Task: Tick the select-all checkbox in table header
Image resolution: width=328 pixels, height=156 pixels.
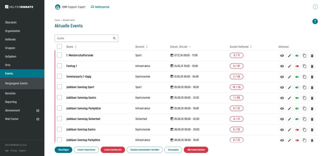Action: tap(59, 46)
